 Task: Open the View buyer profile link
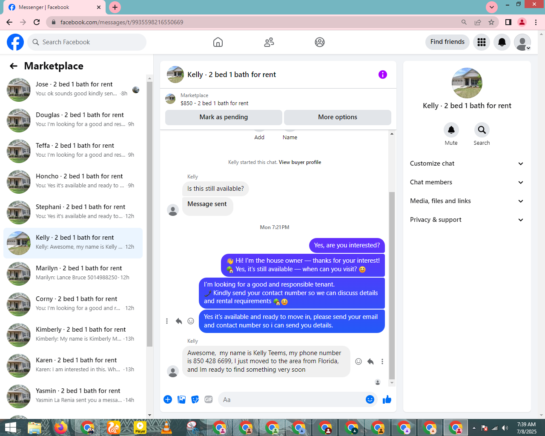(300, 162)
